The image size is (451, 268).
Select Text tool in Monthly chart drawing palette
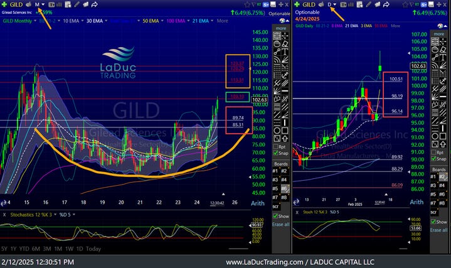pyautogui.click(x=285, y=52)
